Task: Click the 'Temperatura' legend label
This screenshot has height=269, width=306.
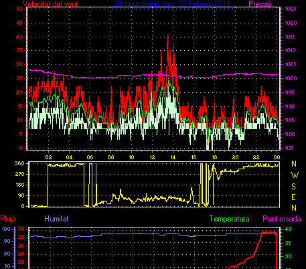Action: (229, 219)
